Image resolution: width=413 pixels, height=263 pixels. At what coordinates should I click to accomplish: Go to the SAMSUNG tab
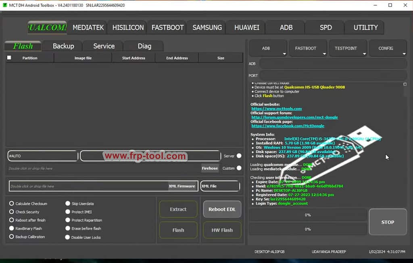[x=207, y=28]
